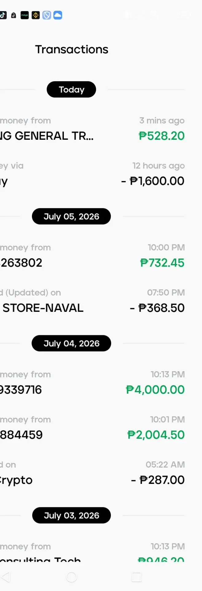Screen dimensions: 202x591
Task: Select the Today date pill
Action: 71,90
